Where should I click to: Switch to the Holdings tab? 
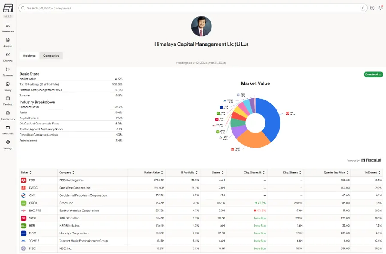(29, 56)
